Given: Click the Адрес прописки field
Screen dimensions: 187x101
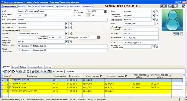Looking at the screenshot, I should [x=62, y=46].
